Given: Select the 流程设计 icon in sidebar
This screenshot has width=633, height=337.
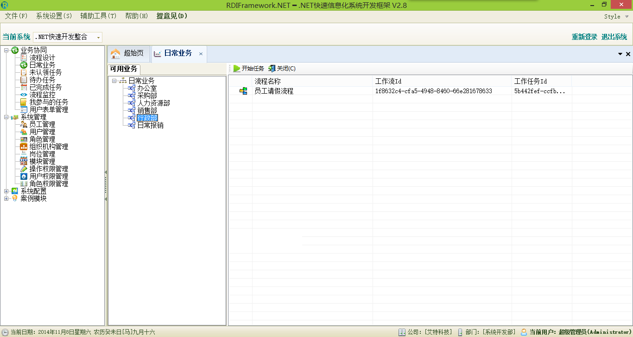Looking at the screenshot, I should 24,57.
